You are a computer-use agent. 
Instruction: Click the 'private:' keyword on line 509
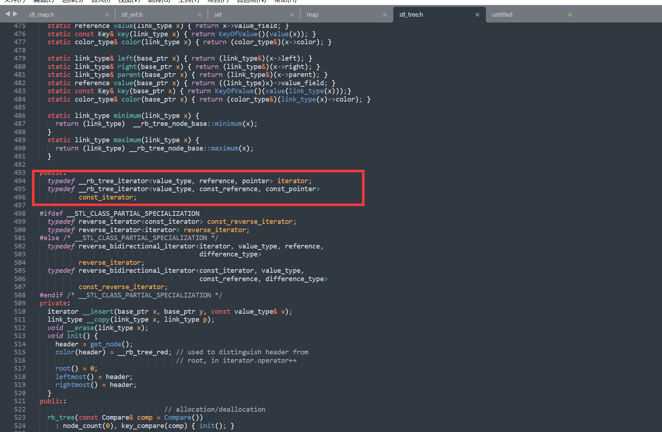[x=55, y=303]
